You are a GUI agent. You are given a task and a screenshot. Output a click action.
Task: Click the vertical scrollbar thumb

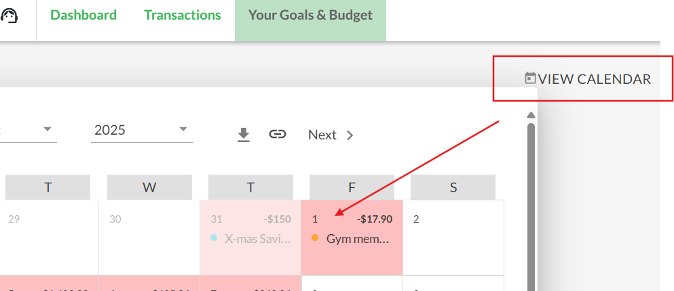[531, 207]
